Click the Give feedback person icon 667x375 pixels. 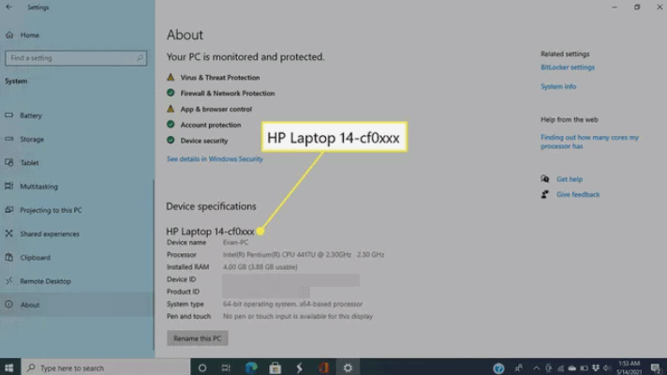pyautogui.click(x=544, y=194)
